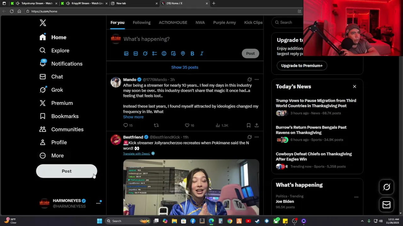Tag a location using the pin icon
This screenshot has height=226, width=403.
click(183, 54)
